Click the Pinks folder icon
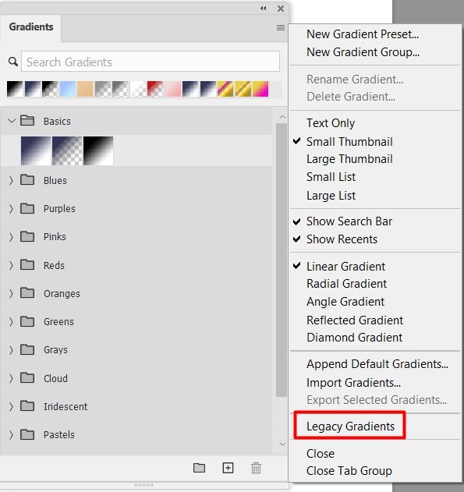 27,236
